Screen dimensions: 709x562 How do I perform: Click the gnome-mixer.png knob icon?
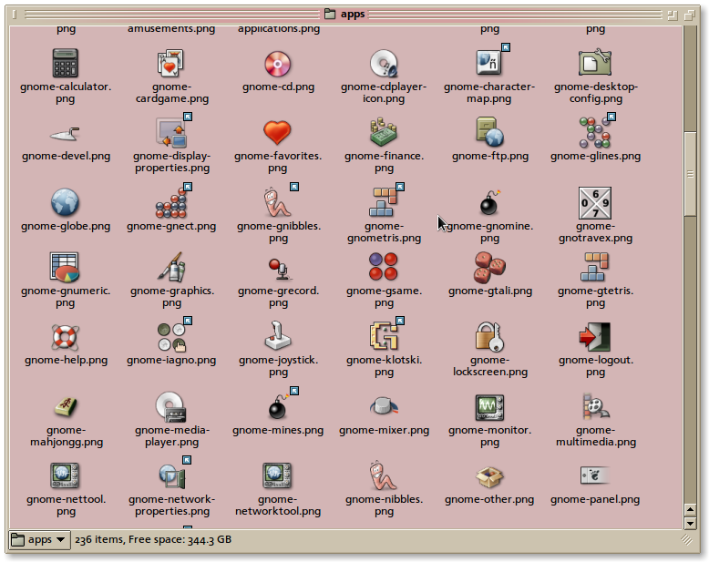[384, 406]
